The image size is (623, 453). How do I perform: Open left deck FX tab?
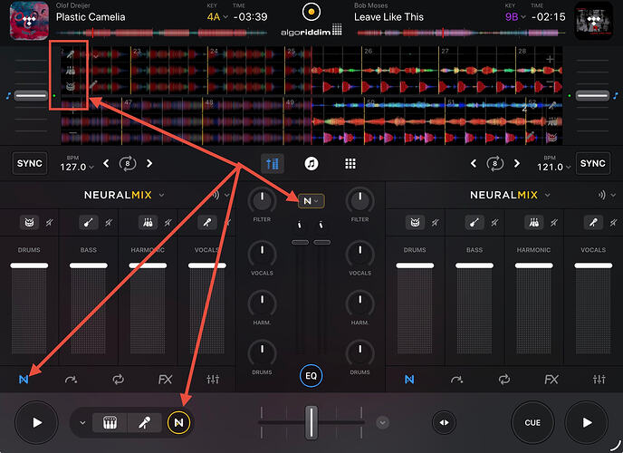click(165, 380)
